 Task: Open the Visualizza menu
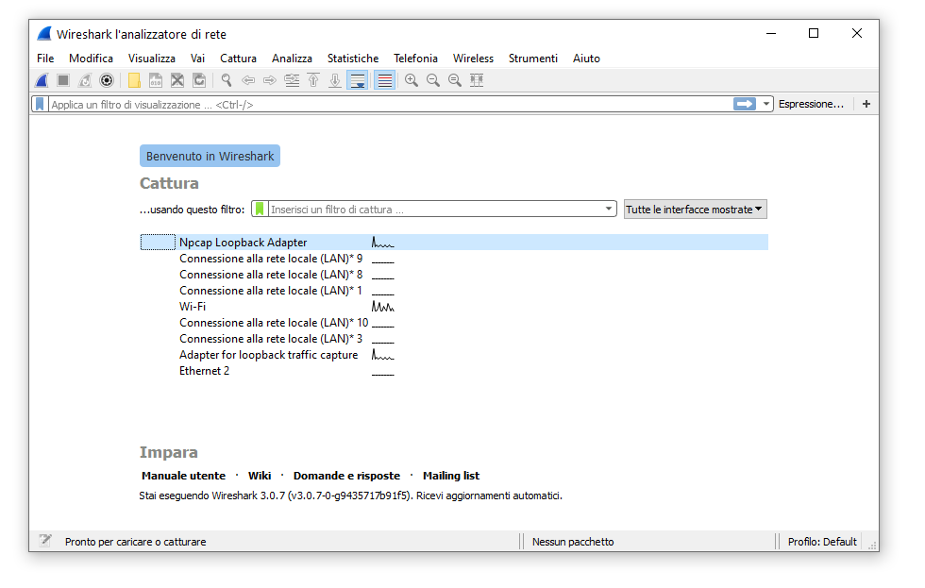click(x=152, y=58)
